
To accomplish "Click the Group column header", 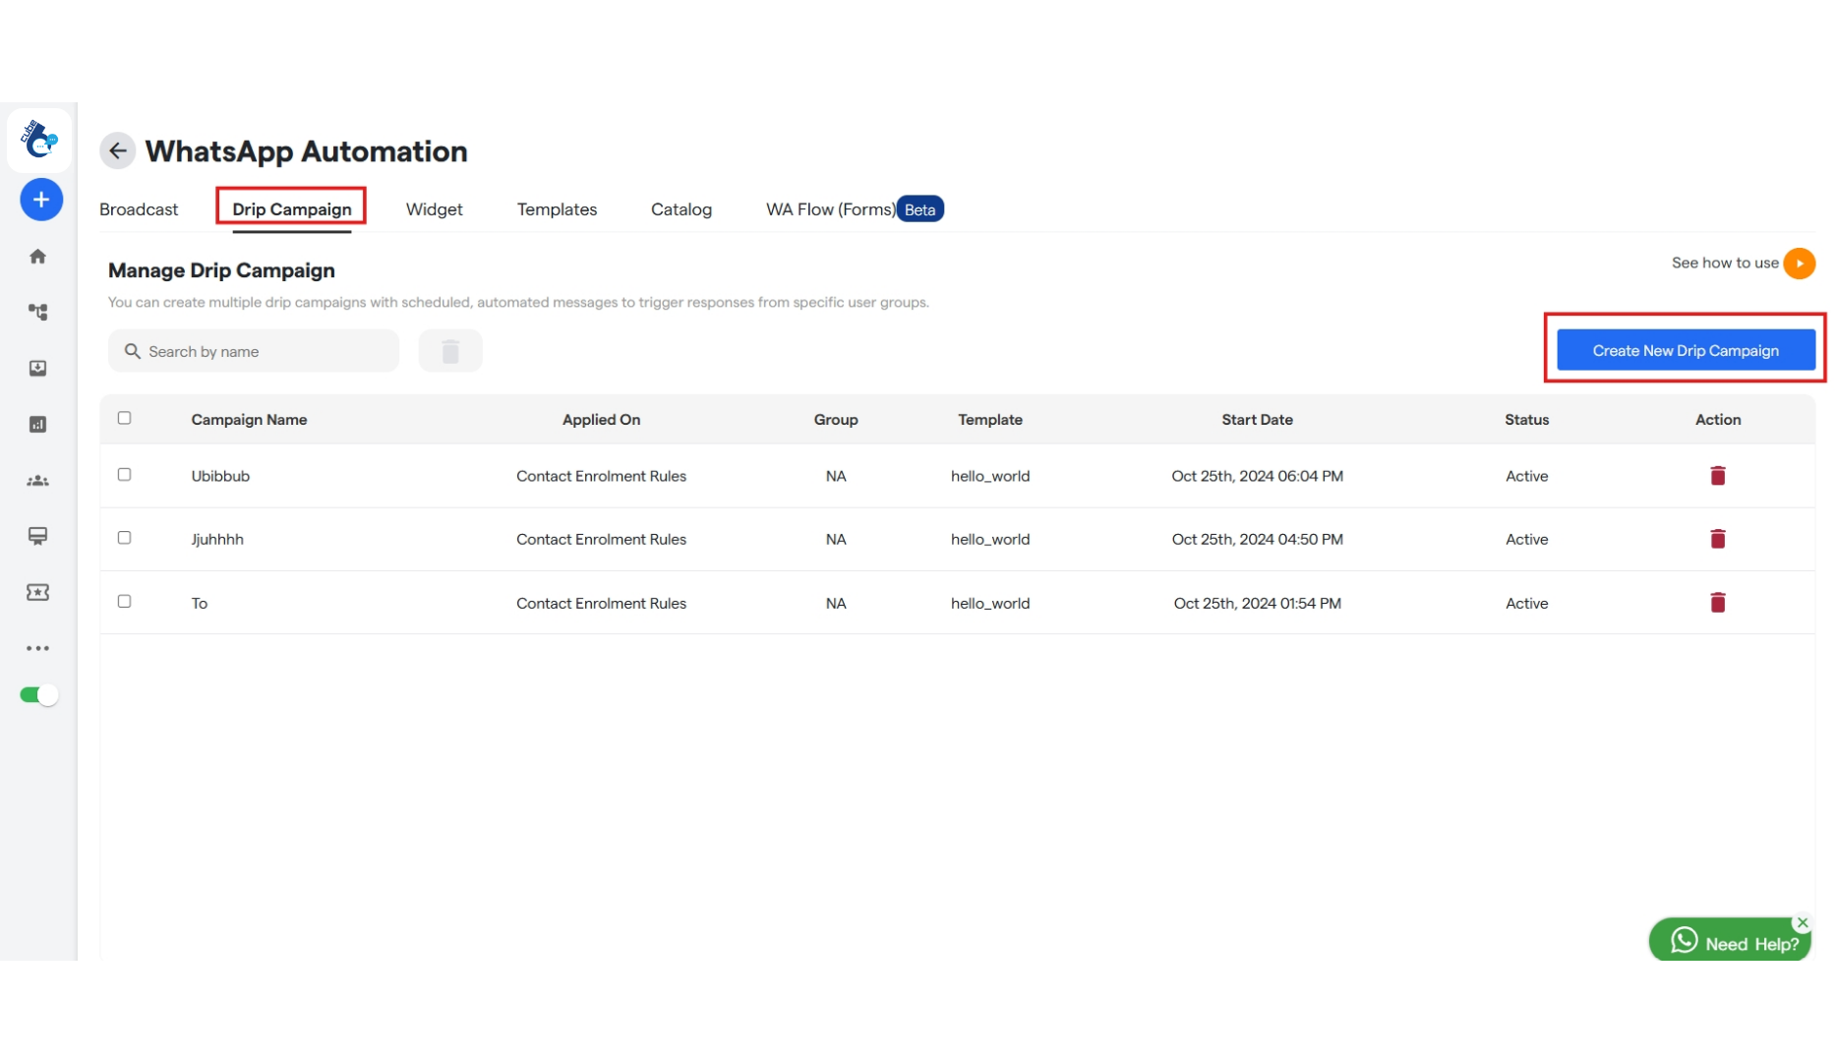I will [836, 420].
